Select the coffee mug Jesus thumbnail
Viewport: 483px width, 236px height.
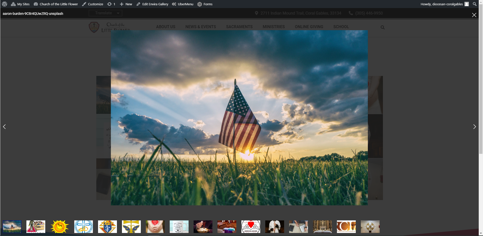click(179, 226)
